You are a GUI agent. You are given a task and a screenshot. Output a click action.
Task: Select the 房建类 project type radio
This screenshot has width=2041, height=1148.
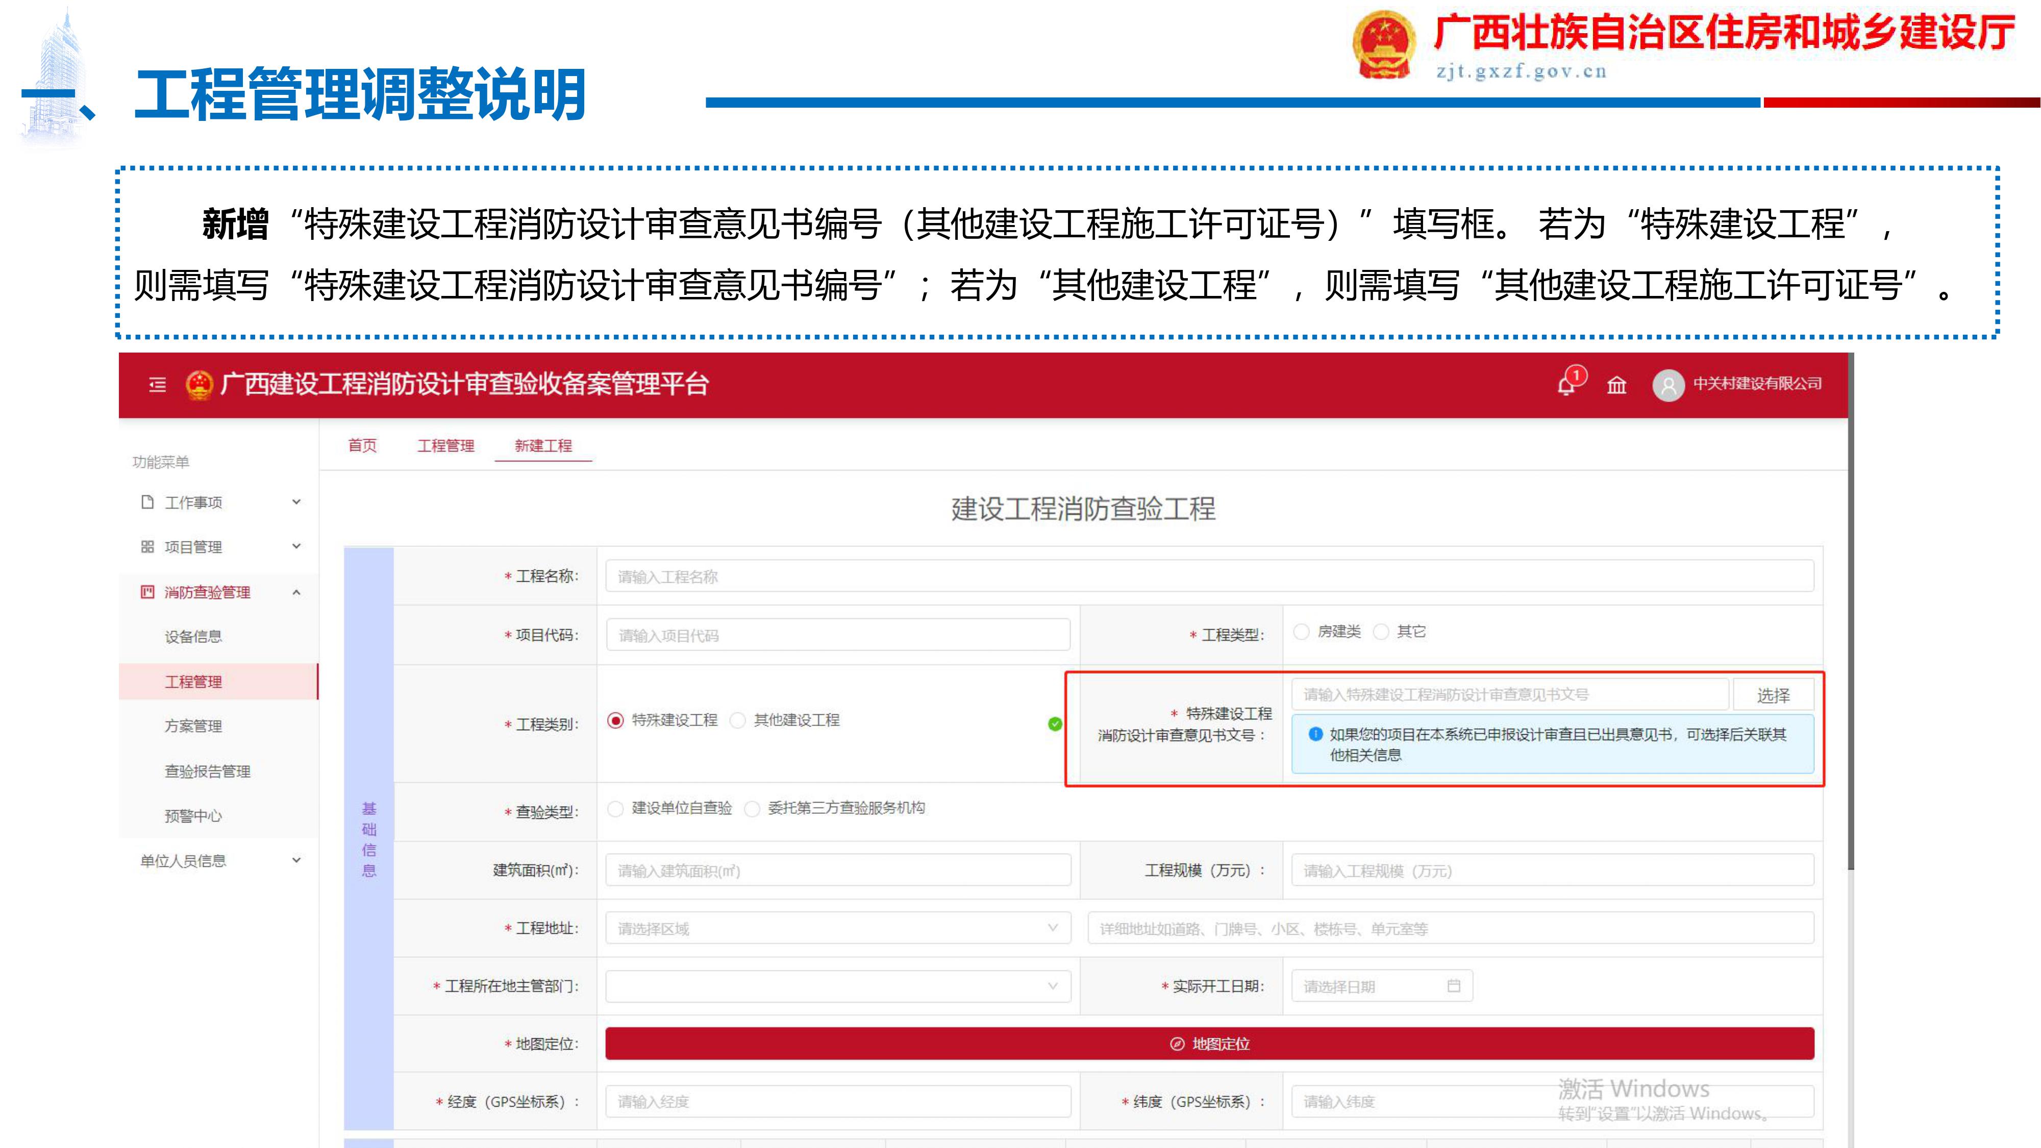(1301, 632)
